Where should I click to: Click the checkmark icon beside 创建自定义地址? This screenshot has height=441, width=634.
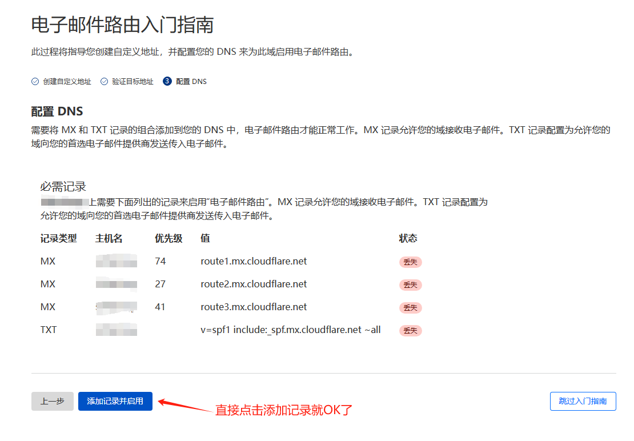[x=35, y=82]
